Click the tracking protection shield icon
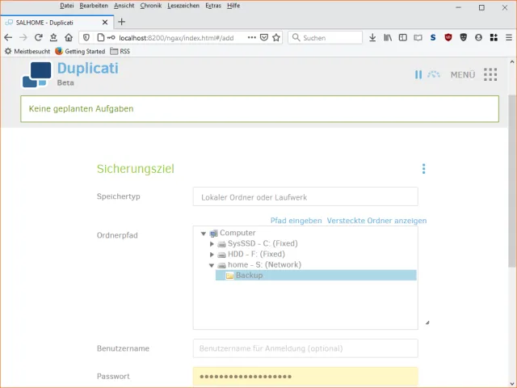 point(86,38)
